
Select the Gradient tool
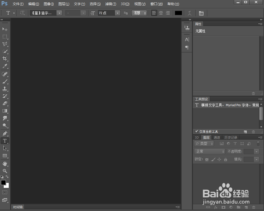click(x=5, y=111)
